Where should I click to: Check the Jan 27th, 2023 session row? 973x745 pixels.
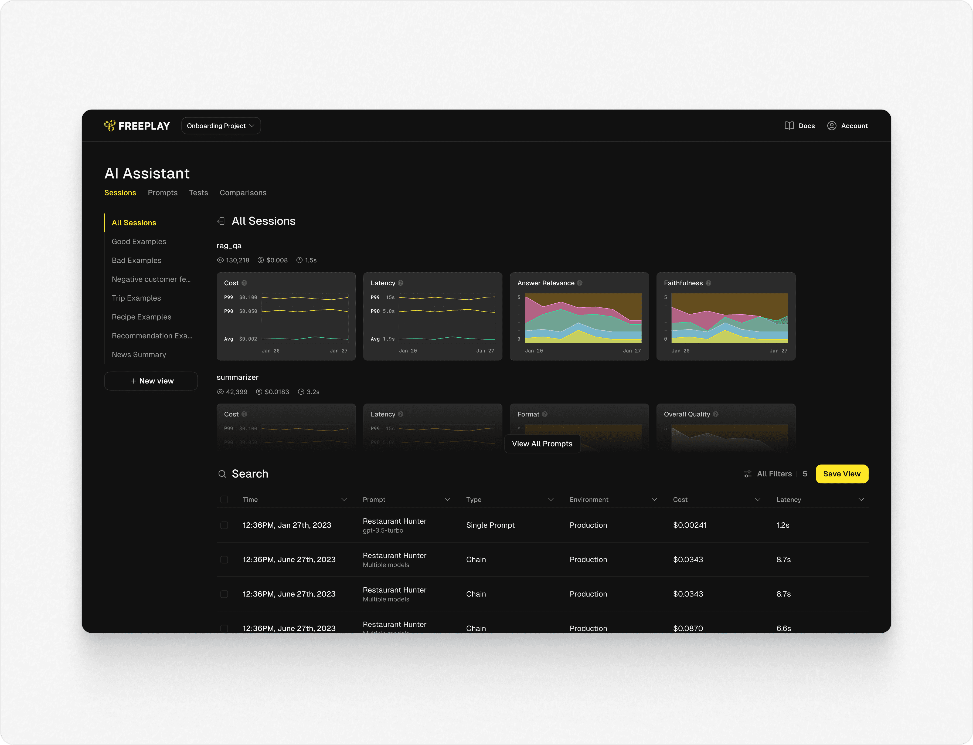[x=224, y=526]
